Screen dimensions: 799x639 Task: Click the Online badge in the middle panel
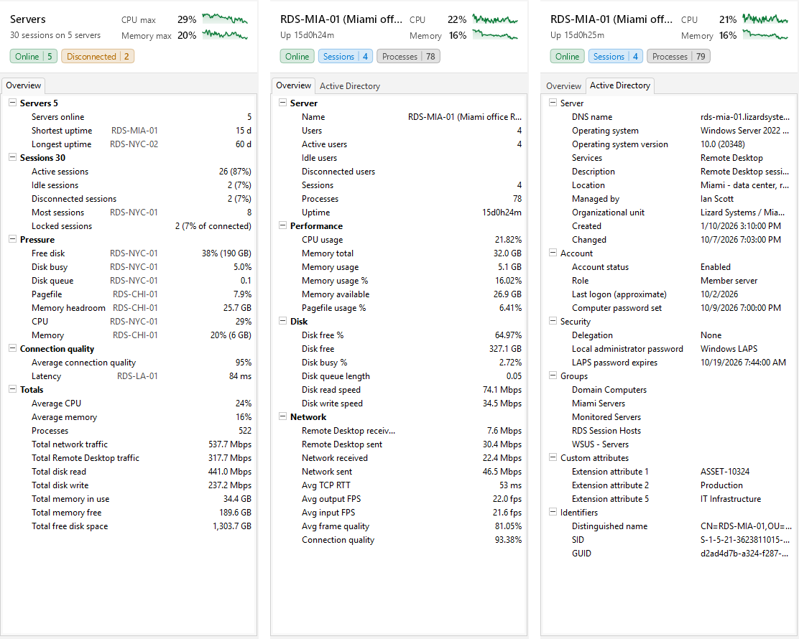pos(297,57)
